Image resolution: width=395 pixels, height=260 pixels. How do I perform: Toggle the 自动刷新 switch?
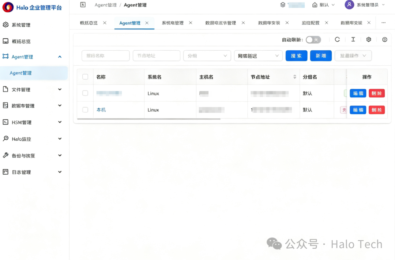click(313, 40)
